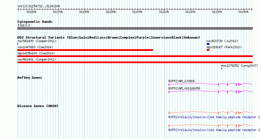This screenshot has width=261, height=139.
Task: Select the RXFP2 NM_130806 magenta gene glyph
Action: (211, 85)
